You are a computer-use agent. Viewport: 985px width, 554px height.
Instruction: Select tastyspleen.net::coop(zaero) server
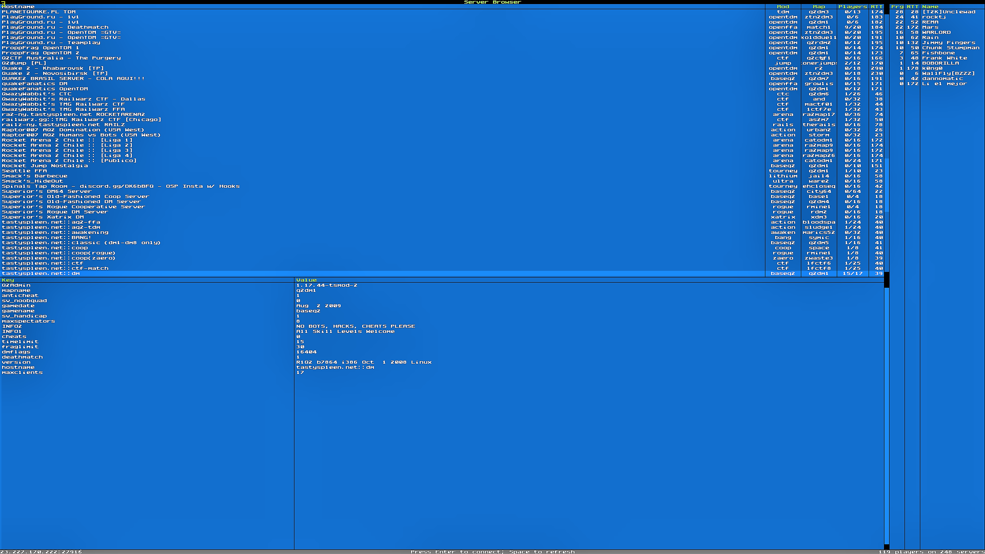click(x=442, y=258)
